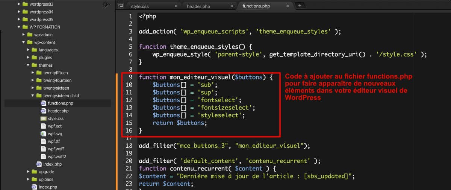The height and width of the screenshot is (190, 451).
Task: Click line number 18 in the gutter
Action: tap(129, 145)
